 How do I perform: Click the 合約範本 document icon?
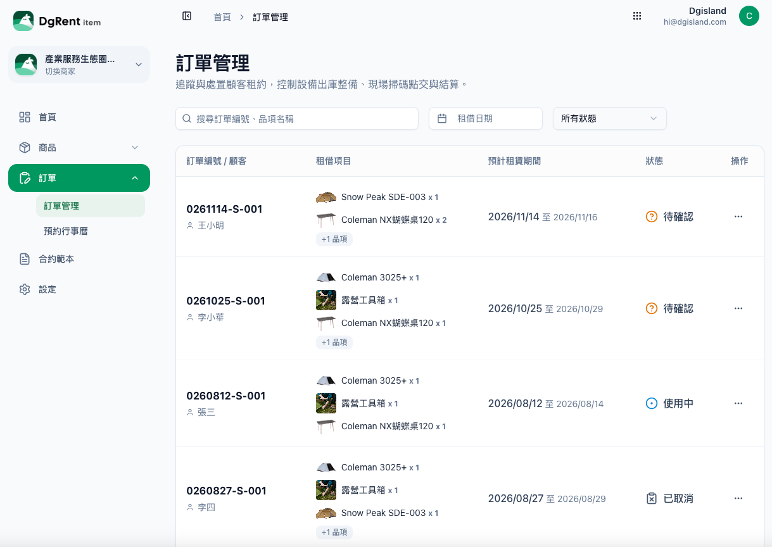(x=25, y=259)
